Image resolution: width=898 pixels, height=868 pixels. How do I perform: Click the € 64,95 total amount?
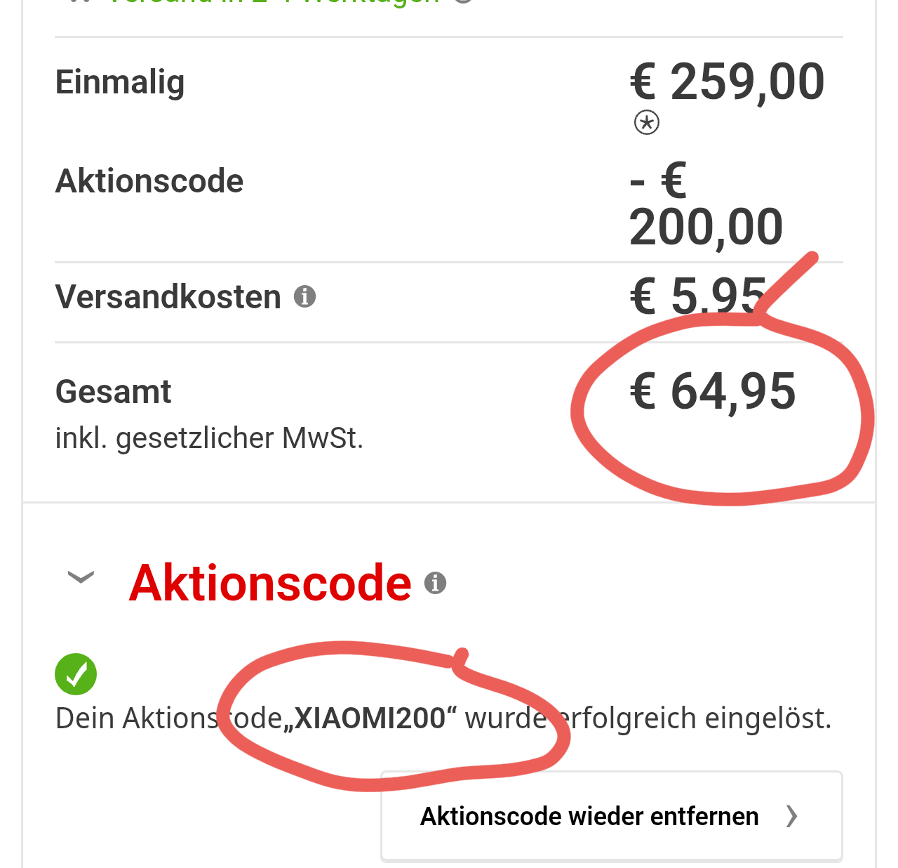tap(713, 391)
